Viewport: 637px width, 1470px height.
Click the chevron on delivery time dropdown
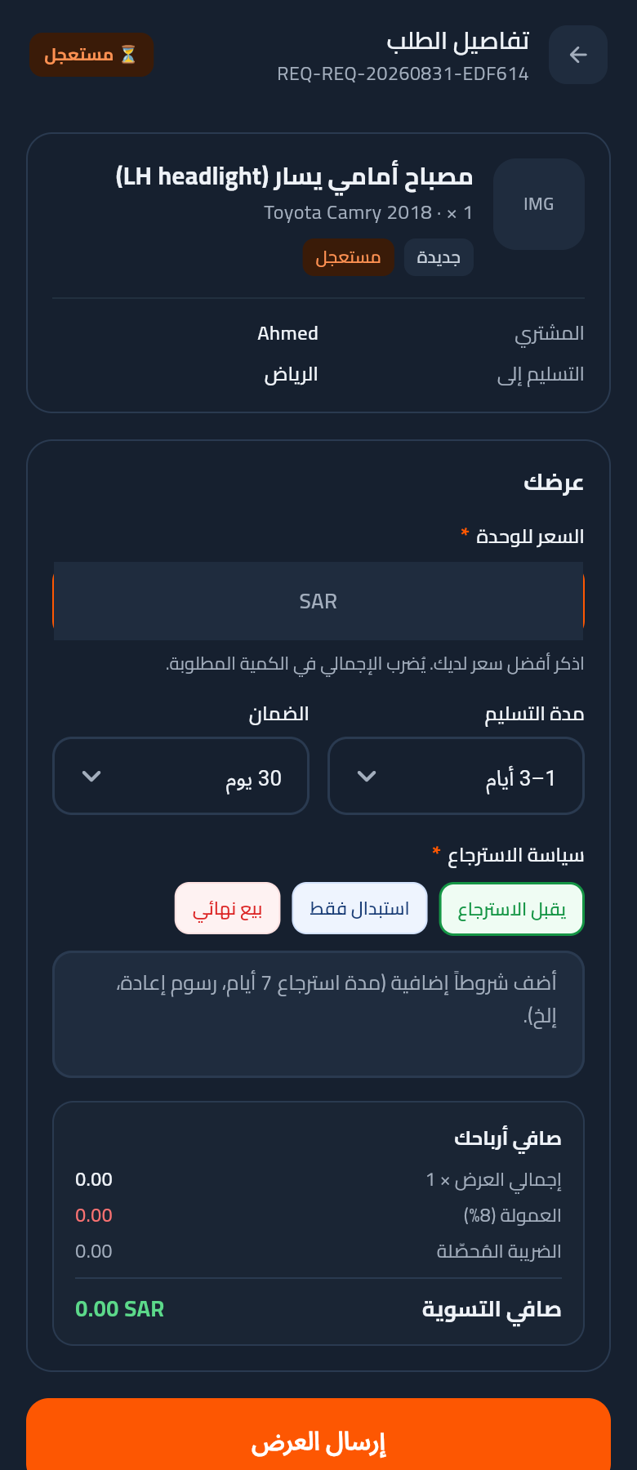tap(367, 776)
